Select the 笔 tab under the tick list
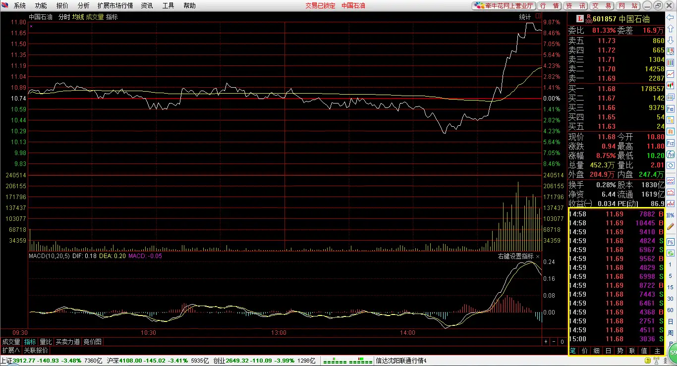Screen dimensions: 677x366 coord(573,350)
